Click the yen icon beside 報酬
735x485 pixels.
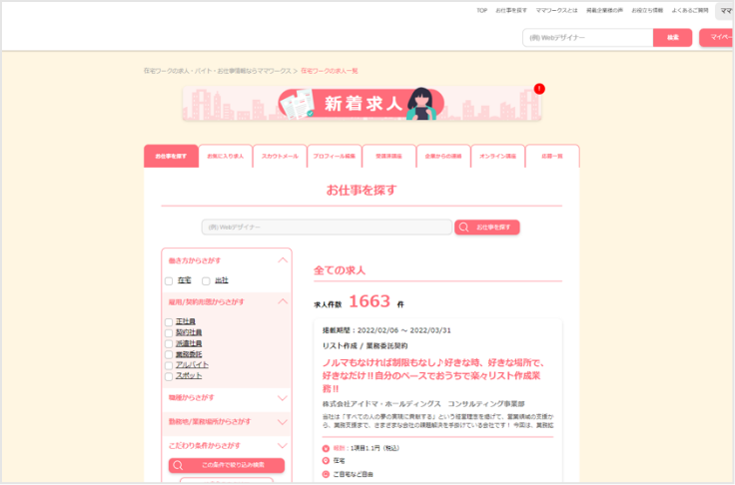[x=326, y=448]
